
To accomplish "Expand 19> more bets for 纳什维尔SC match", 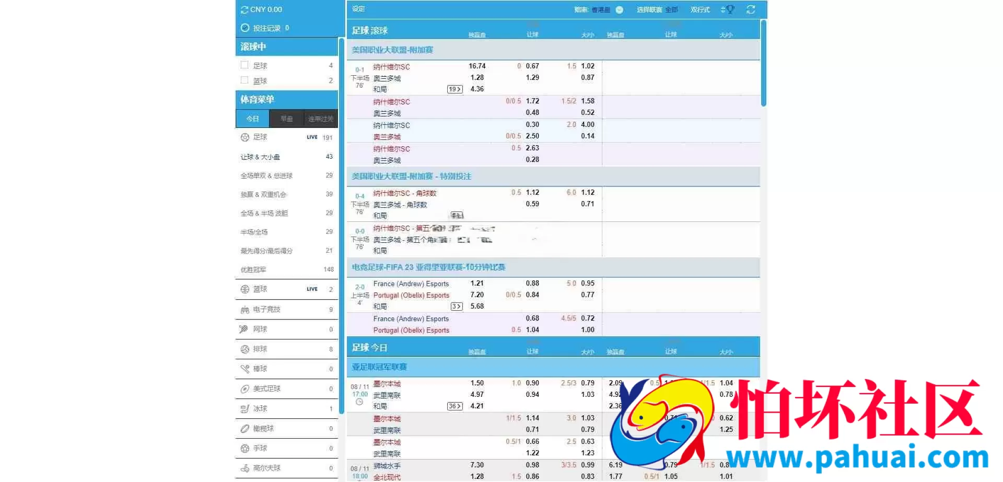I will 454,89.
